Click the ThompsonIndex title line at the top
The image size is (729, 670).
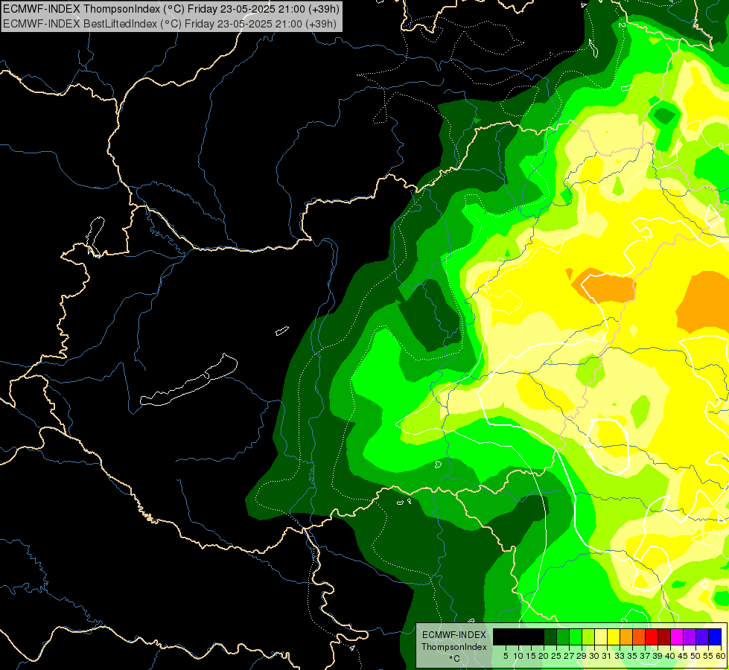(x=171, y=8)
